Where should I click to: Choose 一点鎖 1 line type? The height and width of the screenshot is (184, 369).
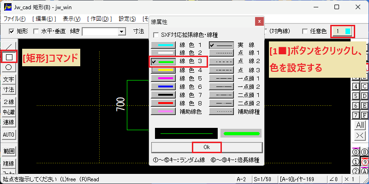(221, 78)
